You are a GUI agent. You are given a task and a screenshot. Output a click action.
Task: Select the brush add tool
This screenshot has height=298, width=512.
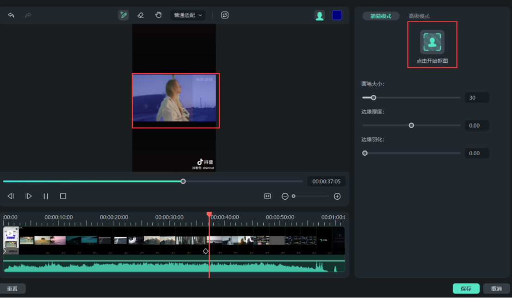click(x=123, y=15)
